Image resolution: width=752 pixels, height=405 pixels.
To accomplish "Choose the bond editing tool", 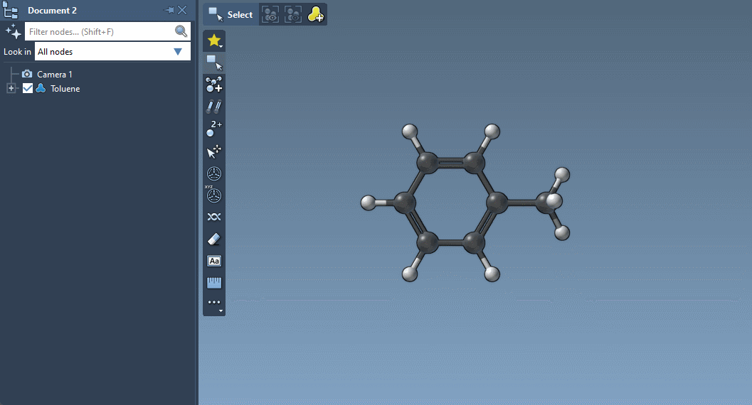I will pyautogui.click(x=214, y=107).
